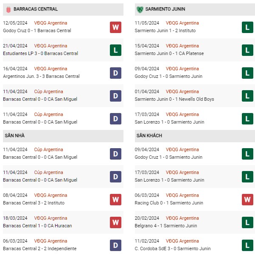The height and width of the screenshot is (254, 255).
Task: Click the Barracas Central team crest icon
Action: [x=8, y=9]
